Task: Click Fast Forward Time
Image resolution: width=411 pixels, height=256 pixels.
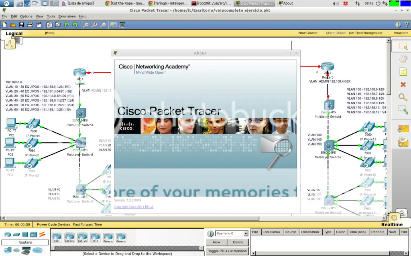Action: 87,224
